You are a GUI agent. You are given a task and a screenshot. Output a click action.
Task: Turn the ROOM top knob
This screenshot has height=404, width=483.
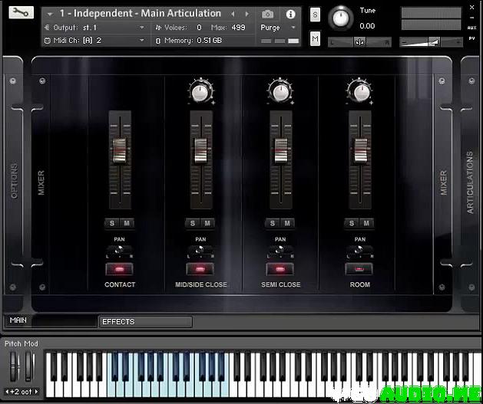tap(359, 92)
